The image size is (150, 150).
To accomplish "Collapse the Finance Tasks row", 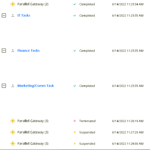I will pos(4,51).
